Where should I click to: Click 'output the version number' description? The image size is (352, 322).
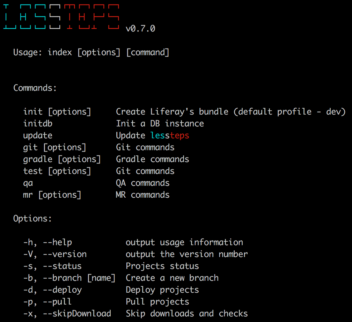click(187, 254)
